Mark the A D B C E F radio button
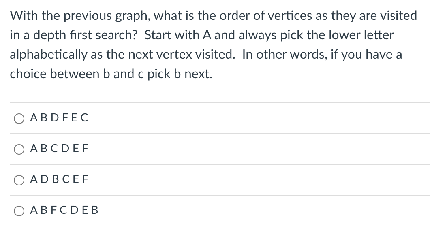The width and height of the screenshot is (432, 230). [19, 180]
